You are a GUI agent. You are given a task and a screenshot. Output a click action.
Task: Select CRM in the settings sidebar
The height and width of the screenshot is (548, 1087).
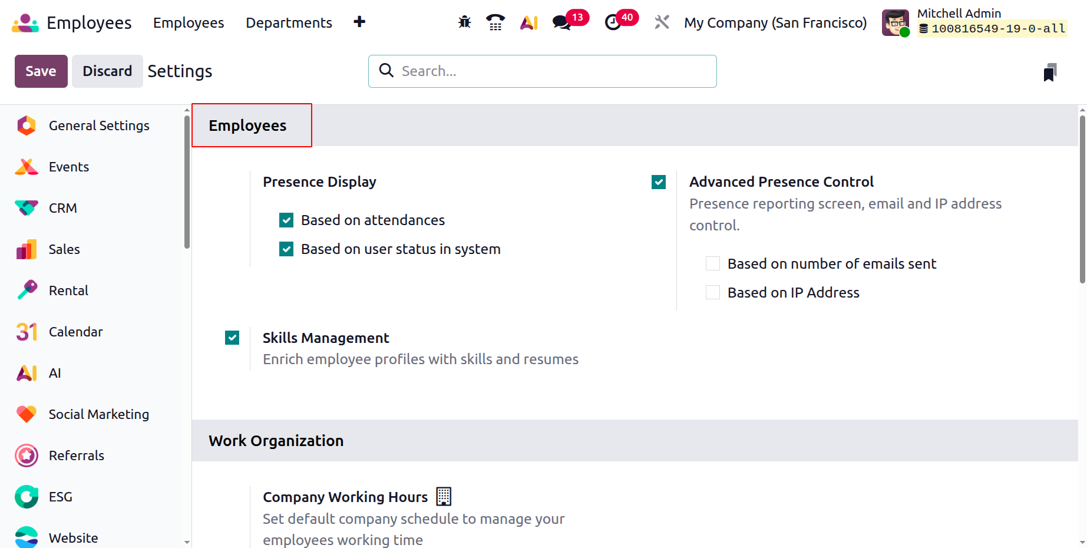(x=62, y=208)
